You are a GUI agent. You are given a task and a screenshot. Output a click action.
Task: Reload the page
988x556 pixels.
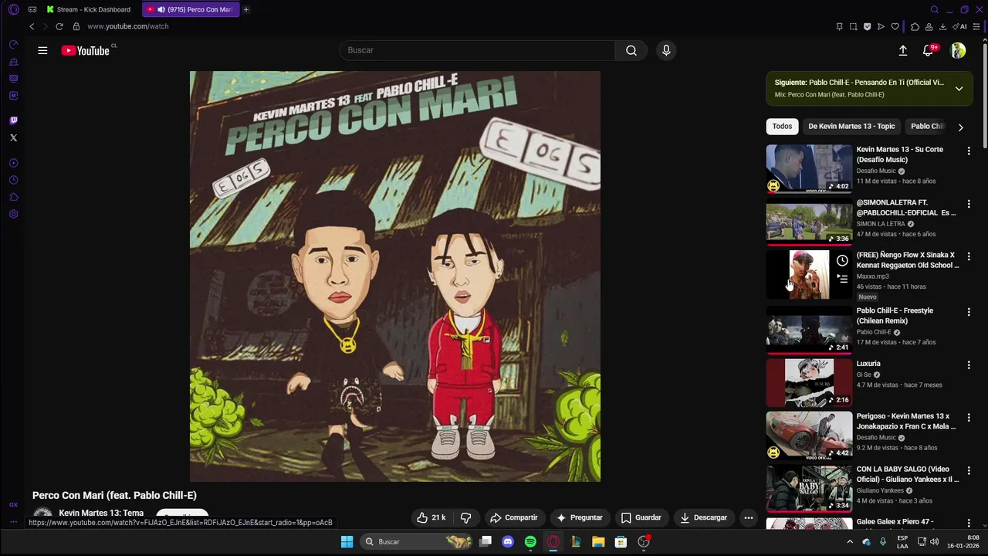[59, 26]
